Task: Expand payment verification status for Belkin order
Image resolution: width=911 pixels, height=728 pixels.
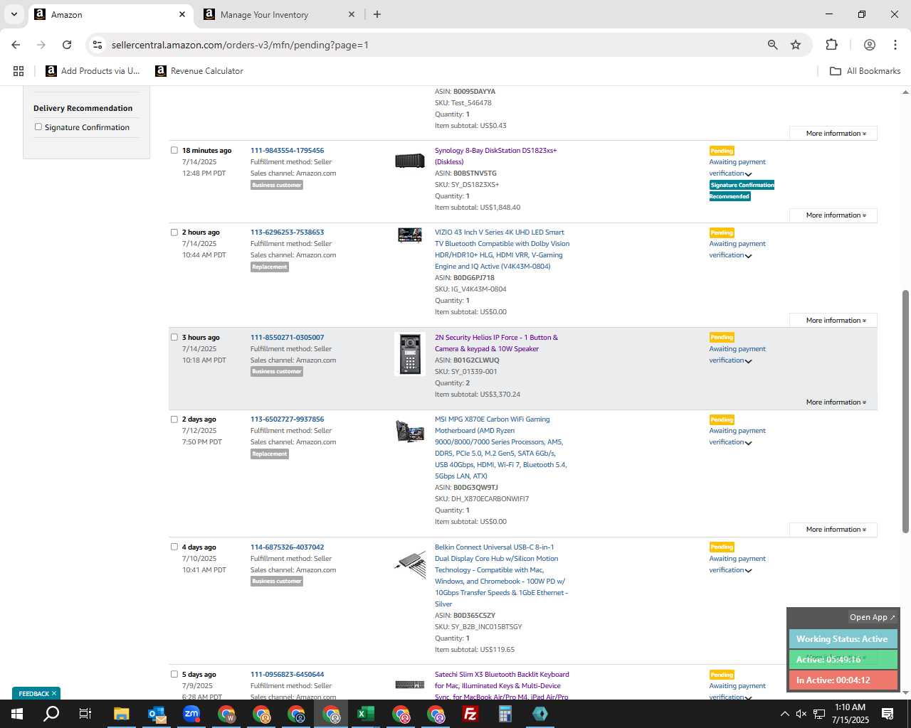Action: (x=748, y=571)
